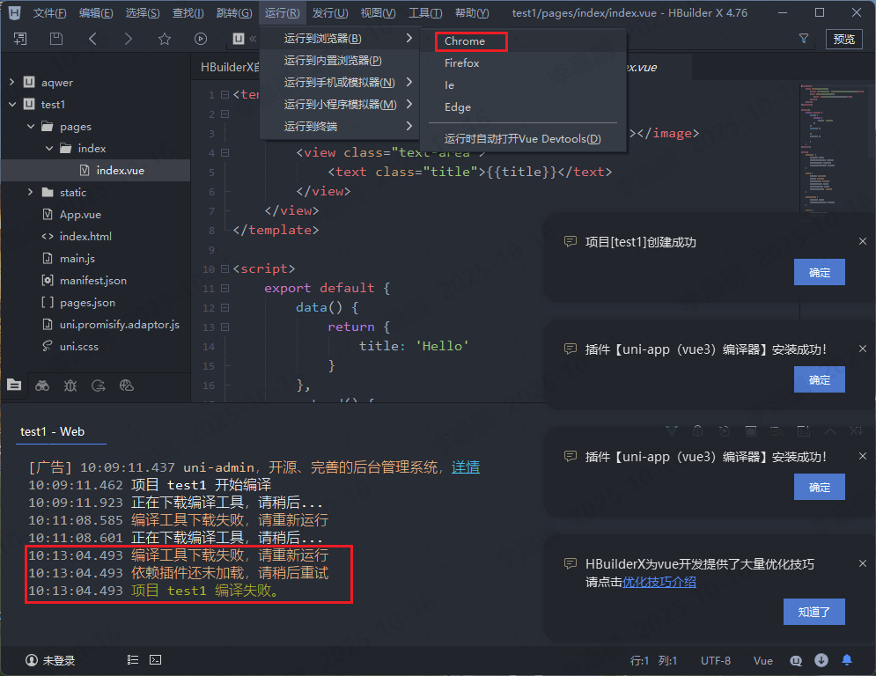Open the search binoculars sidebar icon
The height and width of the screenshot is (676, 876).
coord(42,385)
